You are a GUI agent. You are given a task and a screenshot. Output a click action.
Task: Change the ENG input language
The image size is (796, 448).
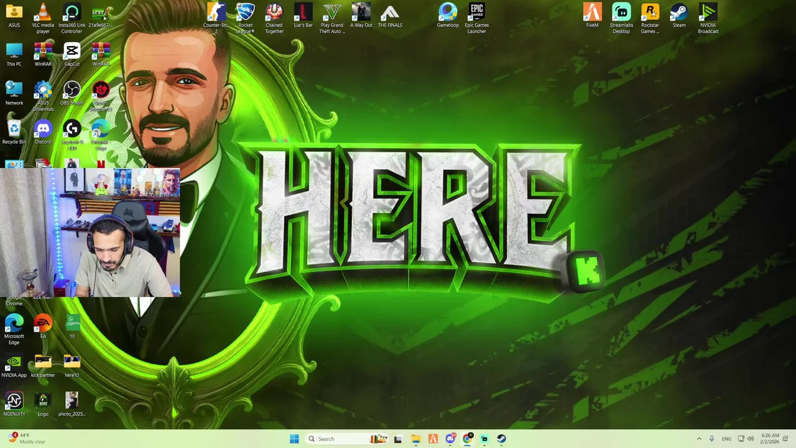pos(726,439)
